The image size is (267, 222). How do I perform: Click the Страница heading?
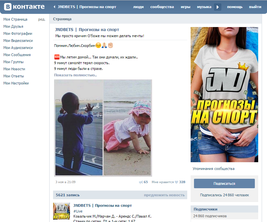[x=62, y=19]
